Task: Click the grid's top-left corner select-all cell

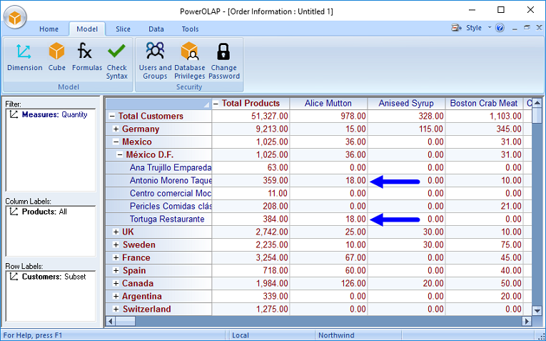Action: click(x=158, y=104)
